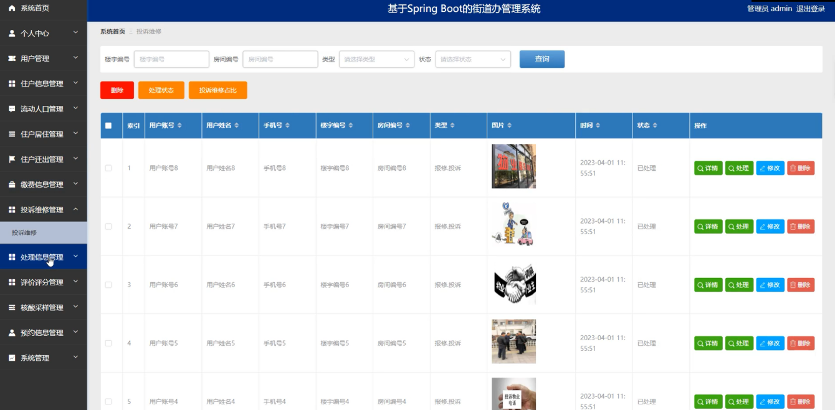This screenshot has height=410, width=835.
Task: Click the list icon beside 核酸采样管理
Action: point(12,307)
